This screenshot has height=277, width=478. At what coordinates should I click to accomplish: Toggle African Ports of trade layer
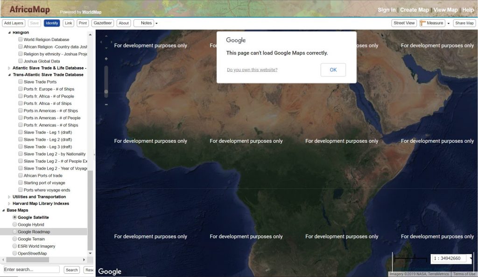pos(21,175)
